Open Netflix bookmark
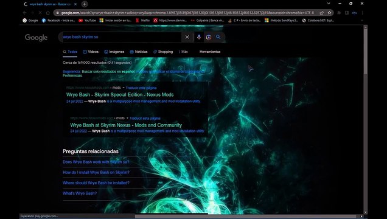Viewport: 387px width, 219px height. coord(142,21)
